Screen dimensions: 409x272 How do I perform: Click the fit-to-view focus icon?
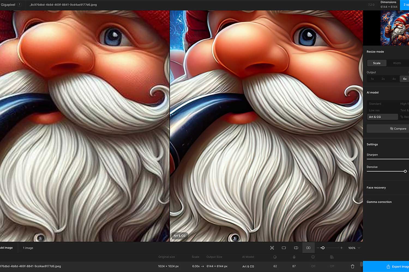tap(272, 248)
